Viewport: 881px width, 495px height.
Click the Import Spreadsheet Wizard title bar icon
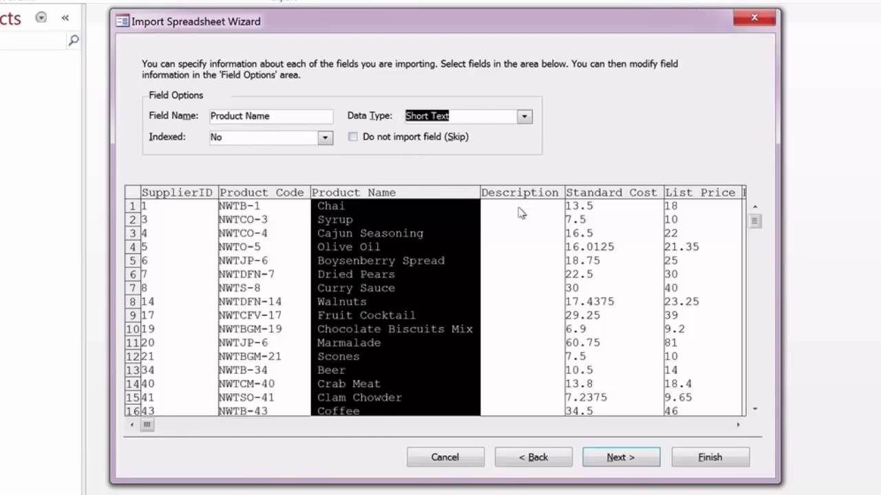coord(123,21)
